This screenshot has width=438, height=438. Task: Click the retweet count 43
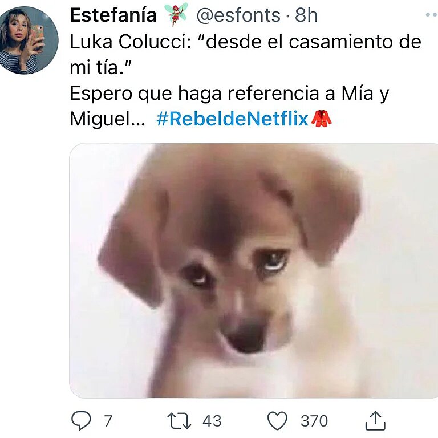[x=212, y=421]
